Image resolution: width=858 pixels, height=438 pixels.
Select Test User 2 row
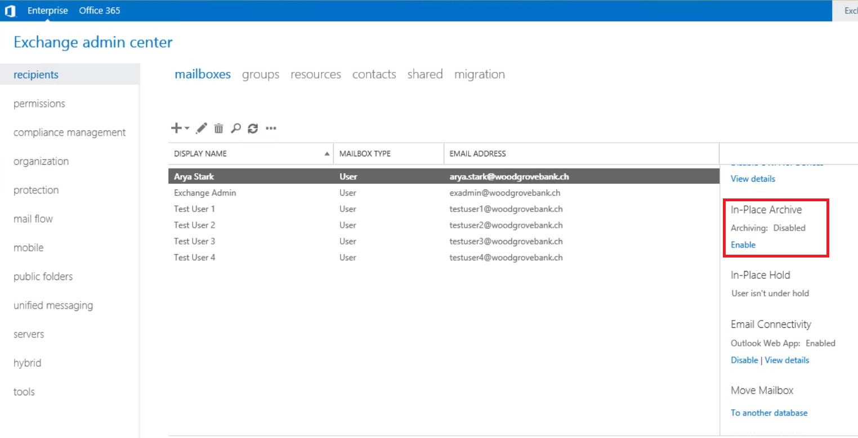(444, 225)
